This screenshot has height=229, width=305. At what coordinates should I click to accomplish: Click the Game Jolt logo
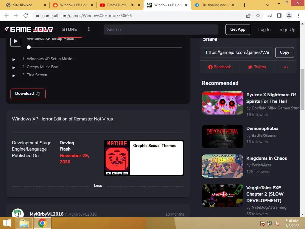[x=29, y=30]
